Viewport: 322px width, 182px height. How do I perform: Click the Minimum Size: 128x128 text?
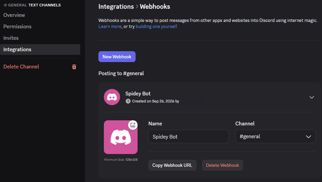point(121,160)
